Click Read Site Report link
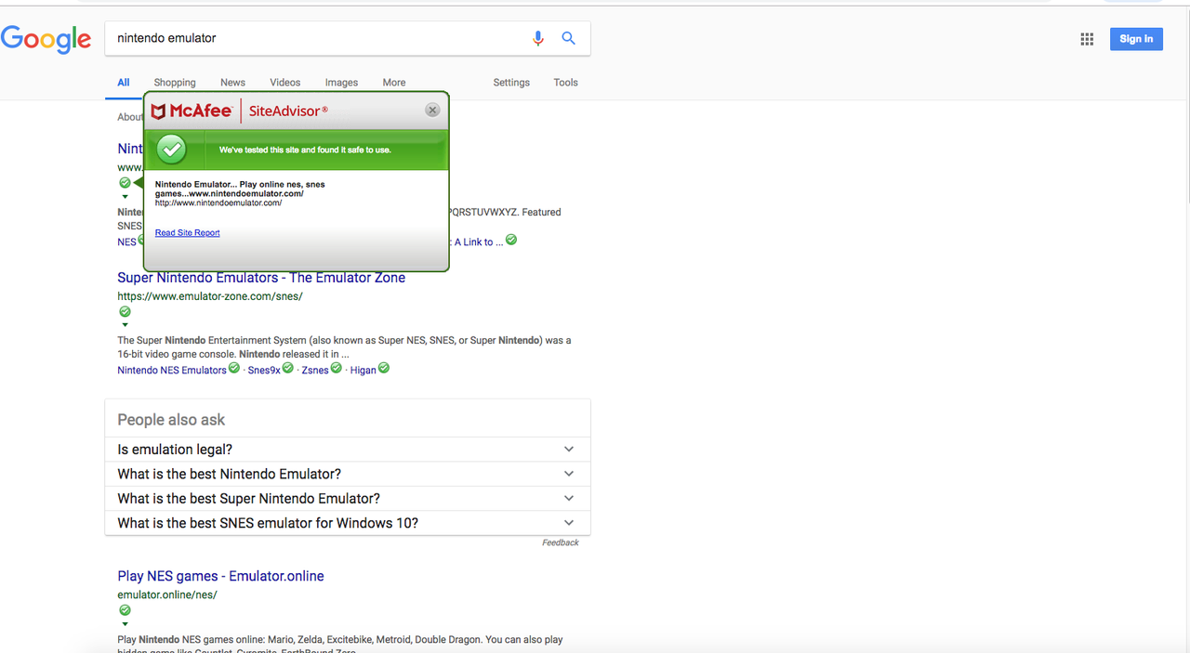The height and width of the screenshot is (653, 1190). pos(188,232)
